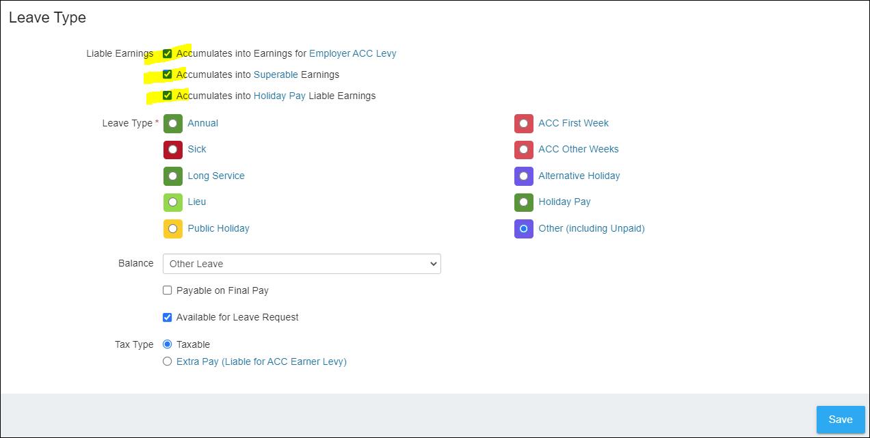The image size is (870, 438).
Task: Untick the Employer ACC Levy earnings checkbox
Action: point(168,53)
